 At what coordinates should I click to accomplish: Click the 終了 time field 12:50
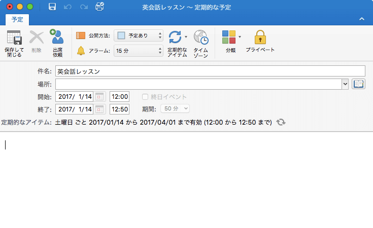[119, 109]
